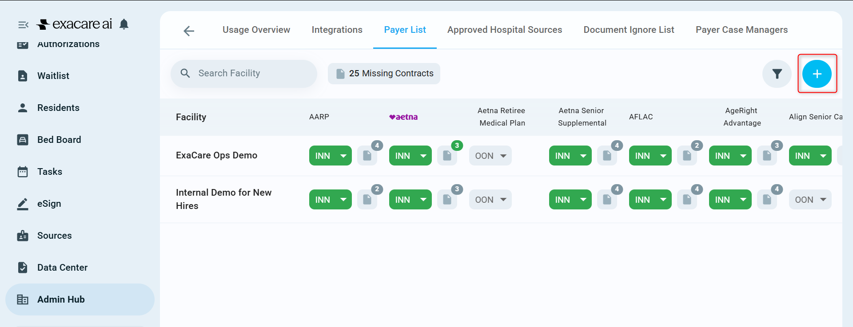Expand aetna INN dropdown for Internal Demo row
This screenshot has width=853, height=327.
click(x=411, y=200)
